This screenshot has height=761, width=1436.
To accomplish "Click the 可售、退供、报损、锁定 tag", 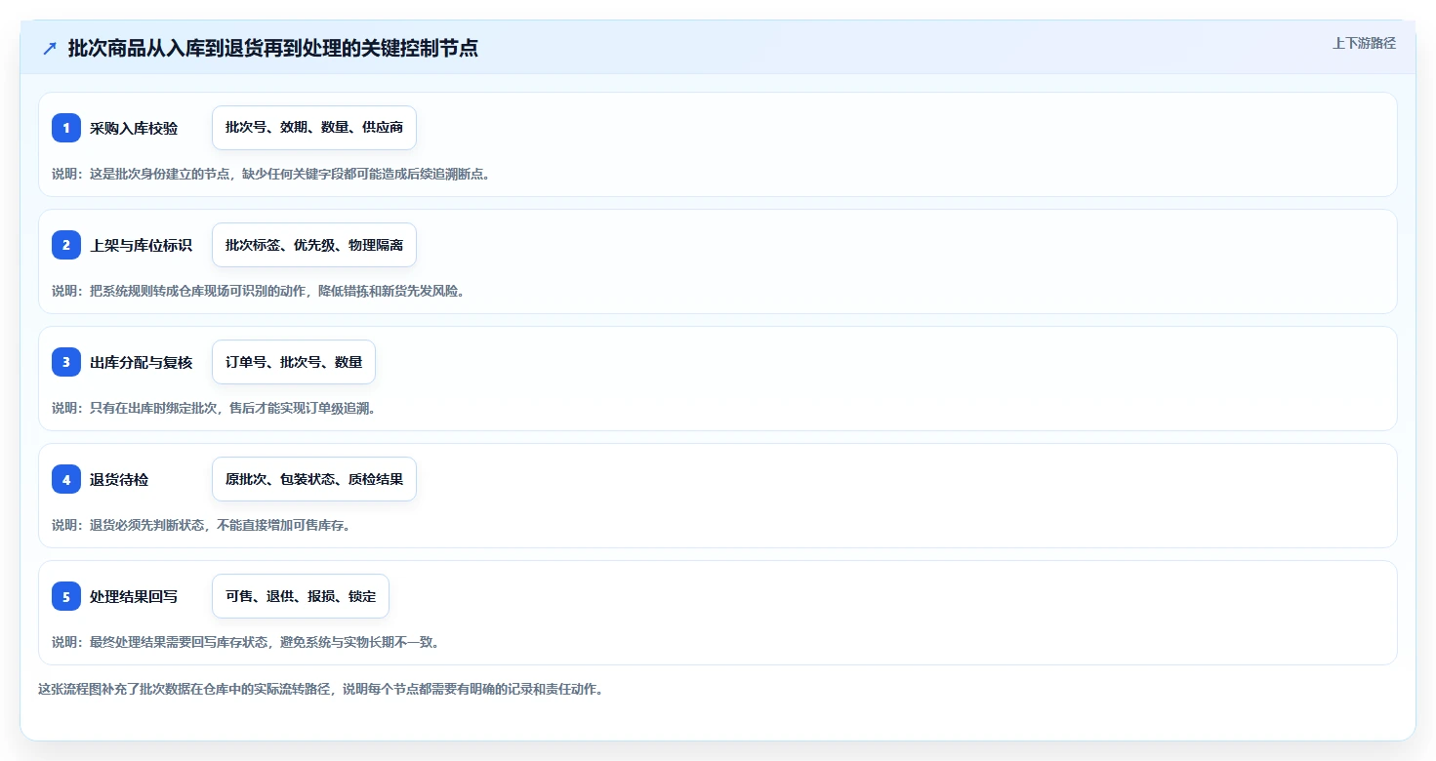I will coord(301,596).
